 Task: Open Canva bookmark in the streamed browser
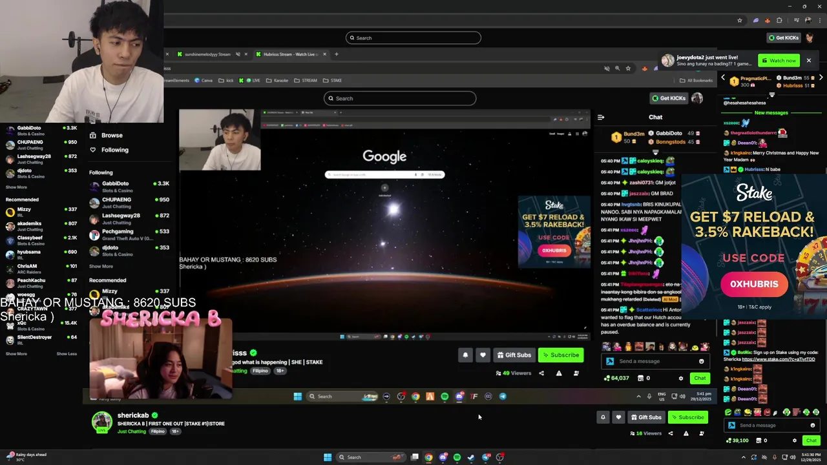pyautogui.click(x=204, y=80)
